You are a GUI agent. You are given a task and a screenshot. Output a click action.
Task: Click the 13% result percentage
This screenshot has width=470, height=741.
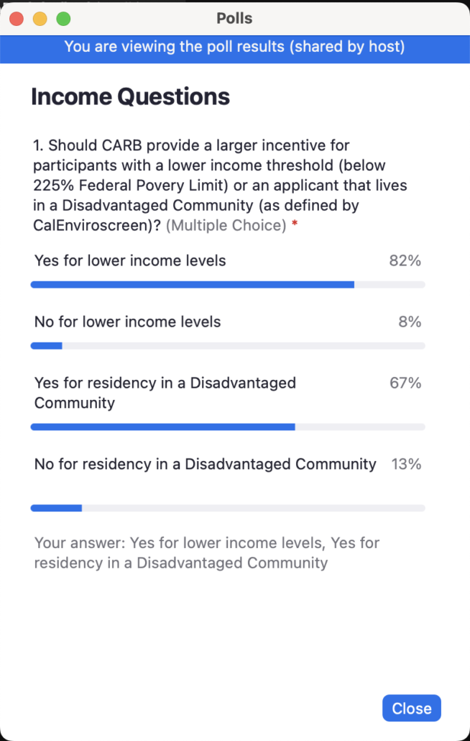[406, 464]
